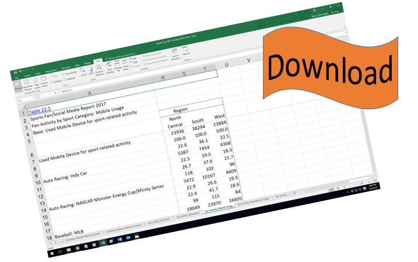This screenshot has height=262, width=418.
Task: Expand the Name Box dropdown arrow
Action: coord(33,97)
